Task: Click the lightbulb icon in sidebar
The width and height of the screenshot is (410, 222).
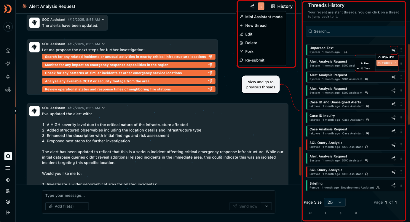Action: 8,77
